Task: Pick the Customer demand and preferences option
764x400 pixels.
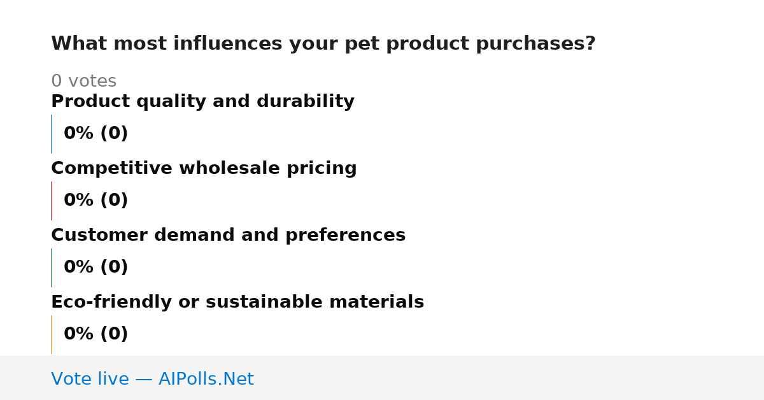Action: tap(228, 236)
